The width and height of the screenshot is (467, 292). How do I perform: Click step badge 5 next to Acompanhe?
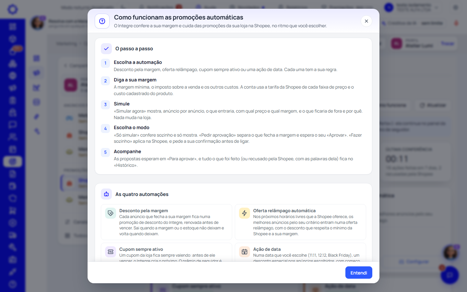[x=105, y=152]
